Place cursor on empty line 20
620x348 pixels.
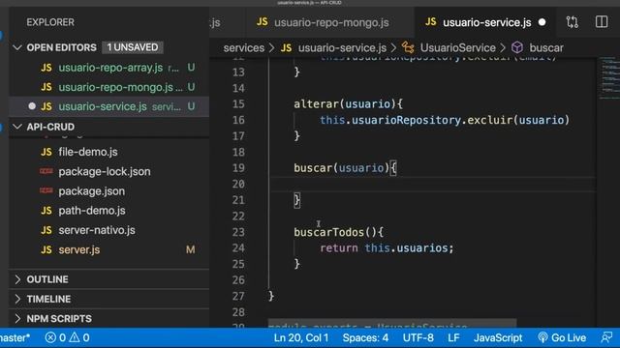[432, 184]
